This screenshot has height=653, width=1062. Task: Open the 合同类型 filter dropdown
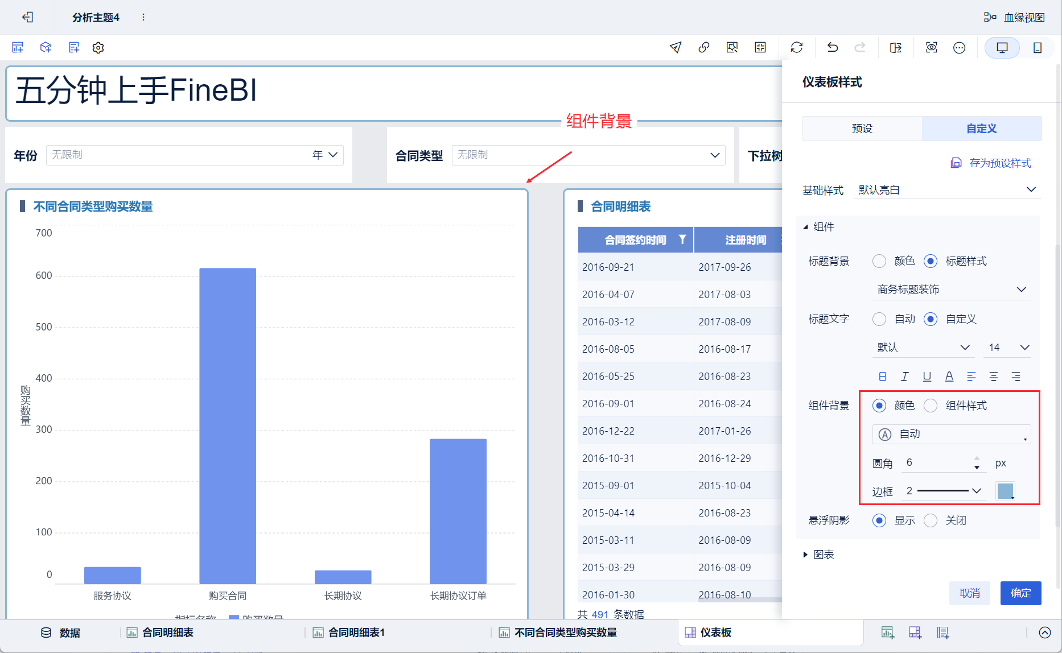pyautogui.click(x=588, y=155)
